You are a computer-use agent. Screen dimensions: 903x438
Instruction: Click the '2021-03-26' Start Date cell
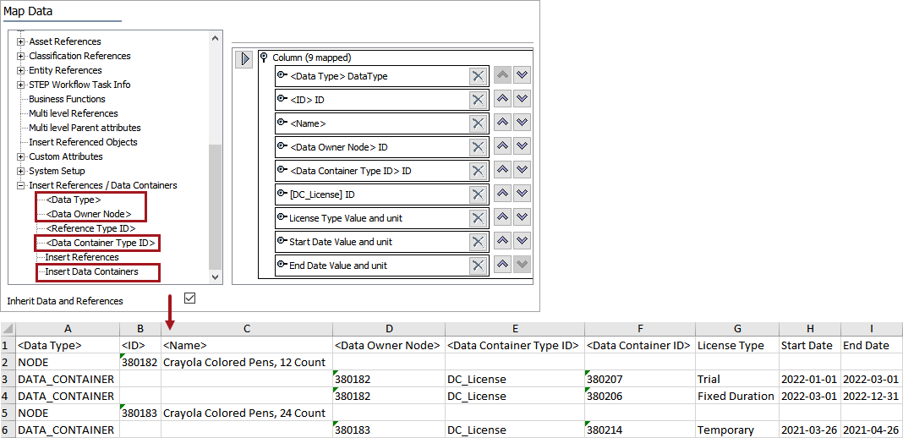pos(810,430)
